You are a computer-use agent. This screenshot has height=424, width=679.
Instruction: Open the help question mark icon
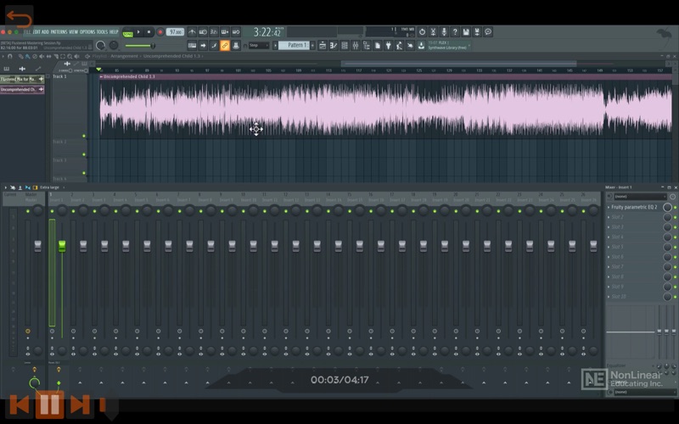tap(454, 32)
